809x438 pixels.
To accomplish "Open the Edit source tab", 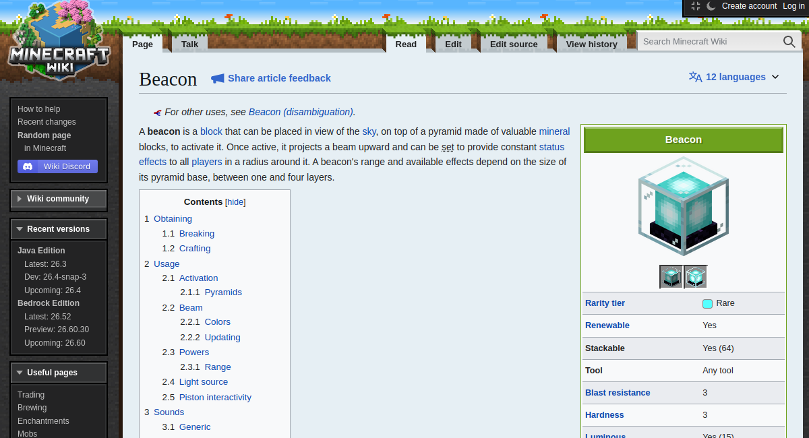I will 514,44.
